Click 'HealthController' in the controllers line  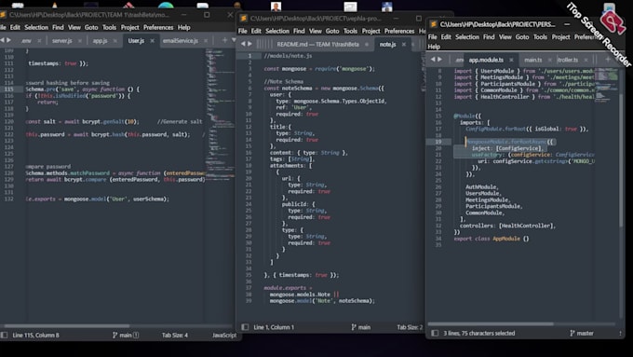pos(526,226)
